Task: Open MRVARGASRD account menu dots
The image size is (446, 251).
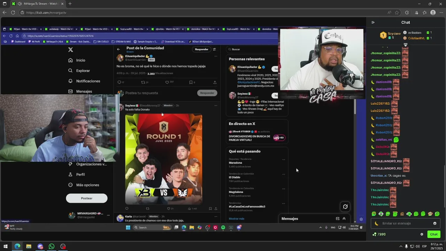Action: coord(108,215)
